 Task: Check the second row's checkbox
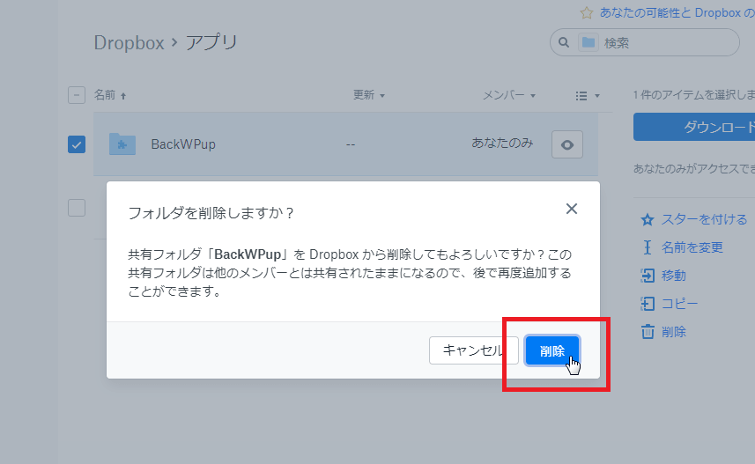click(77, 208)
